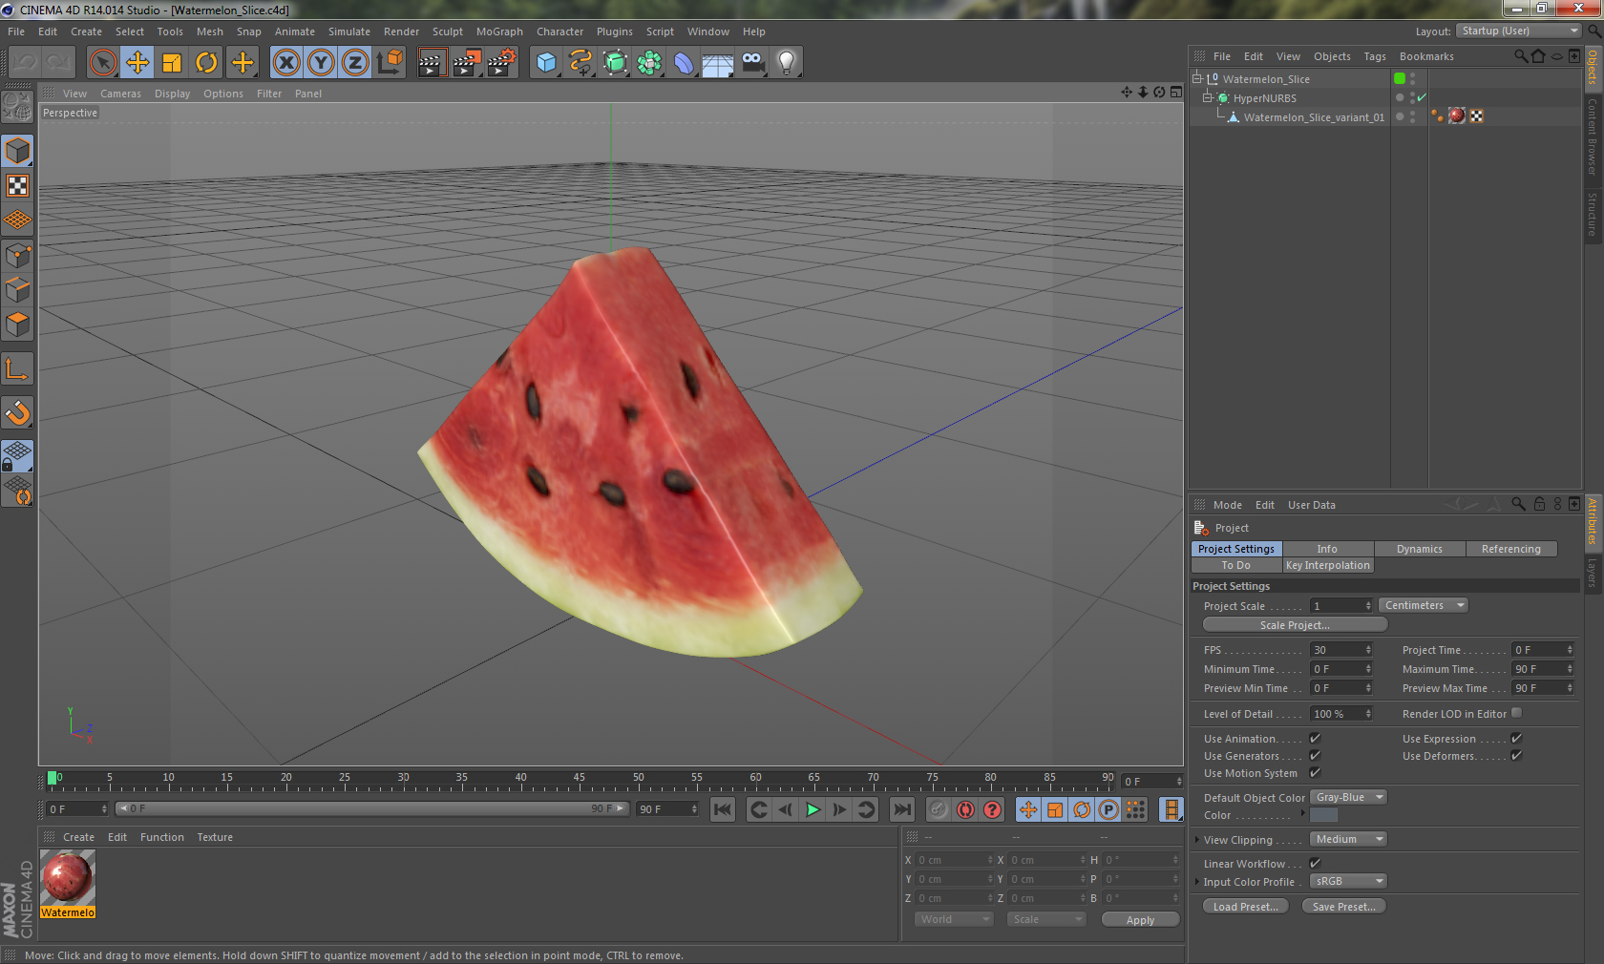The image size is (1604, 964).
Task: Open the Sculpt menu
Action: 448,31
